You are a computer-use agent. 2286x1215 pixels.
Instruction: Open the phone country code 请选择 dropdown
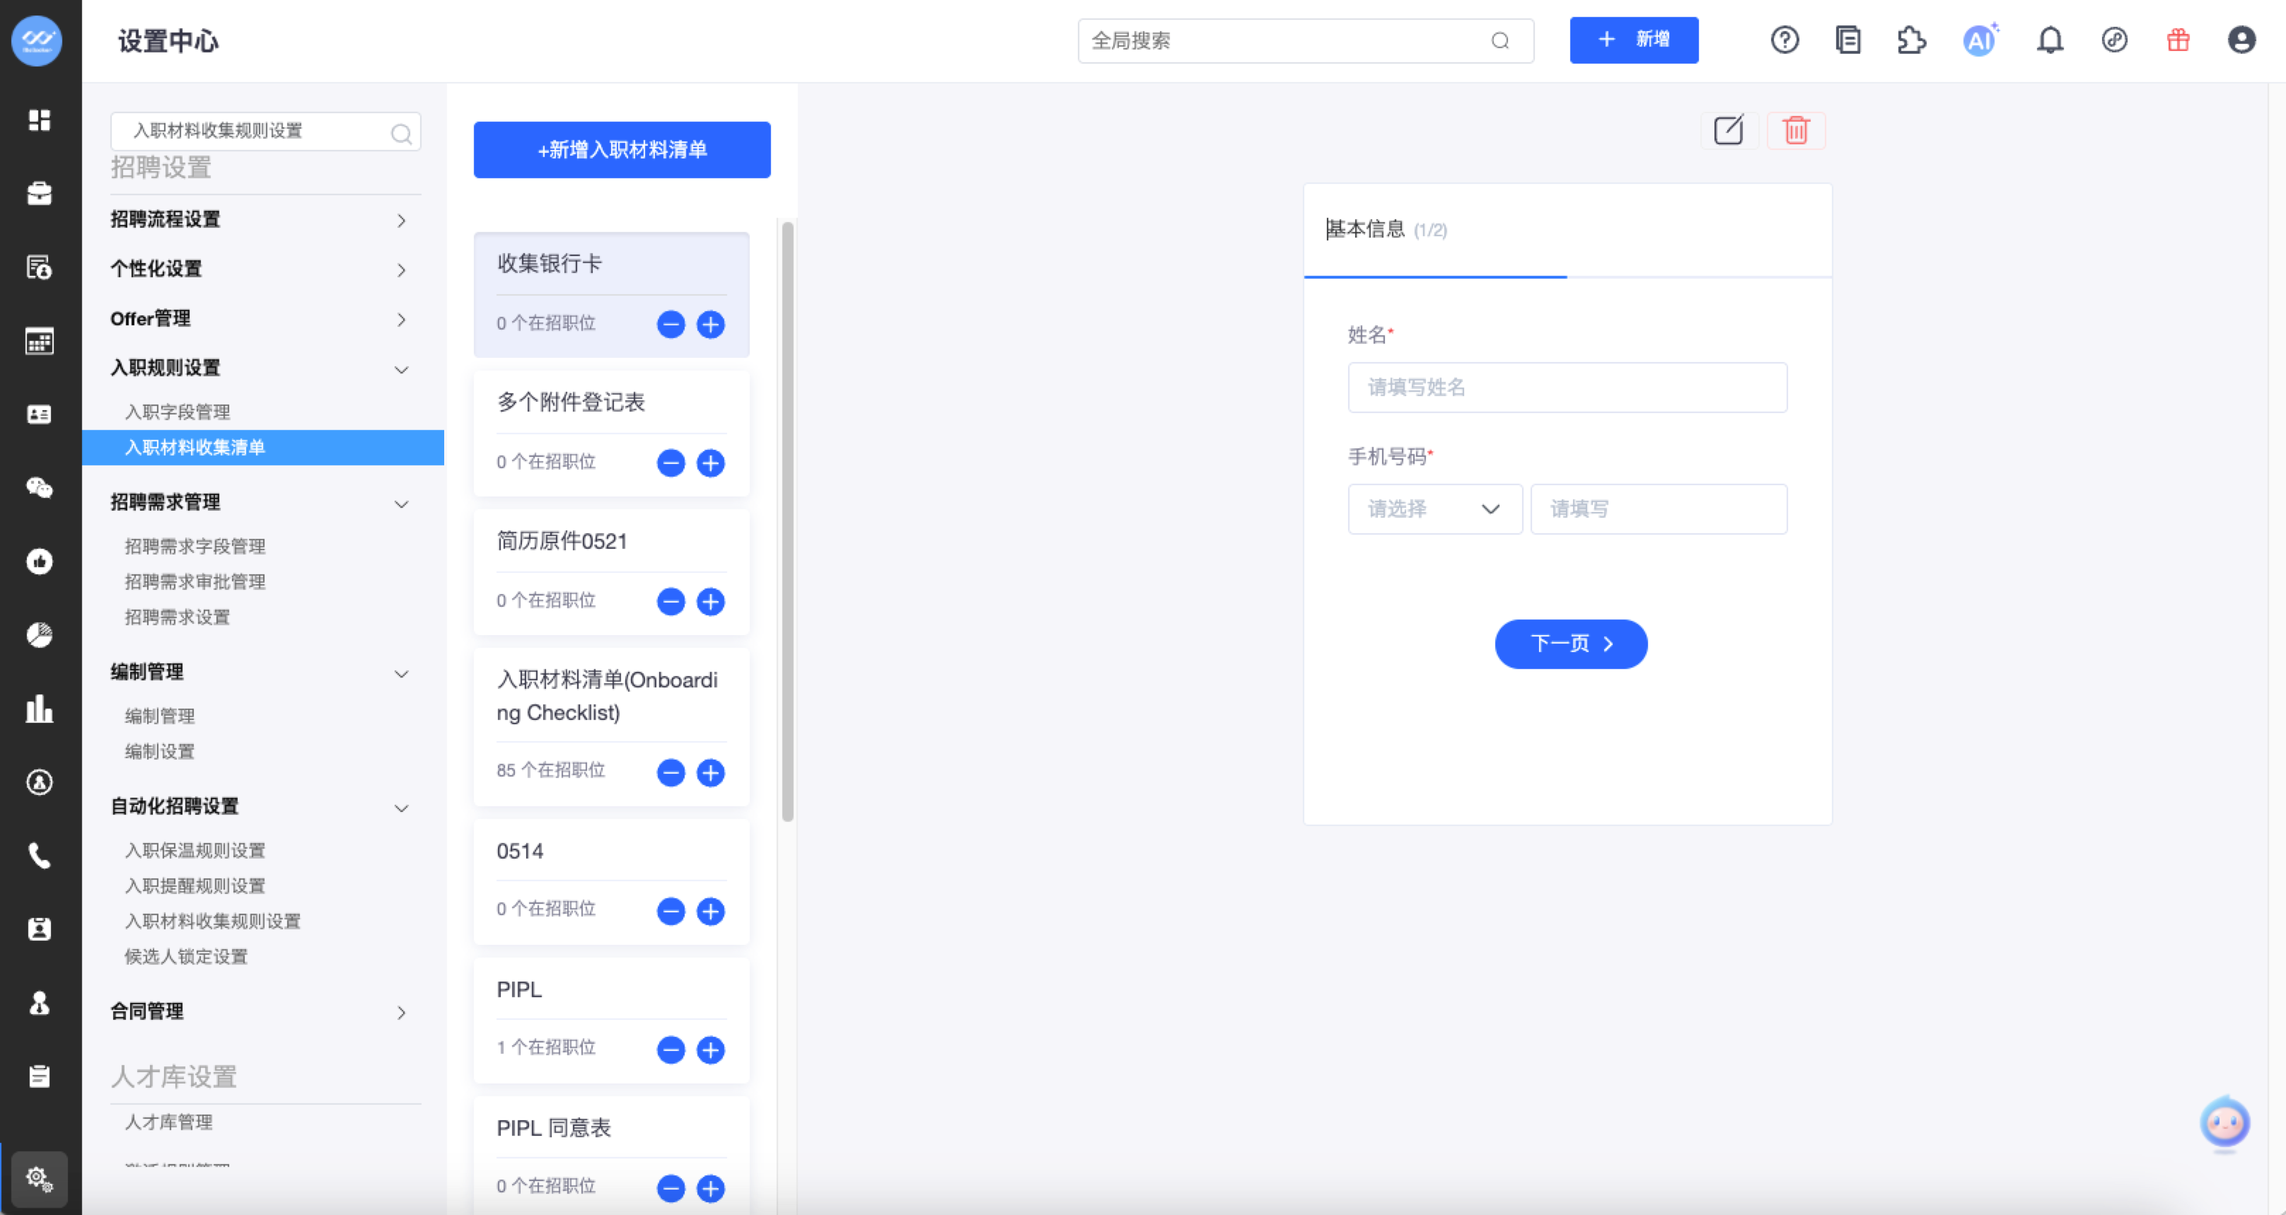click(x=1434, y=508)
